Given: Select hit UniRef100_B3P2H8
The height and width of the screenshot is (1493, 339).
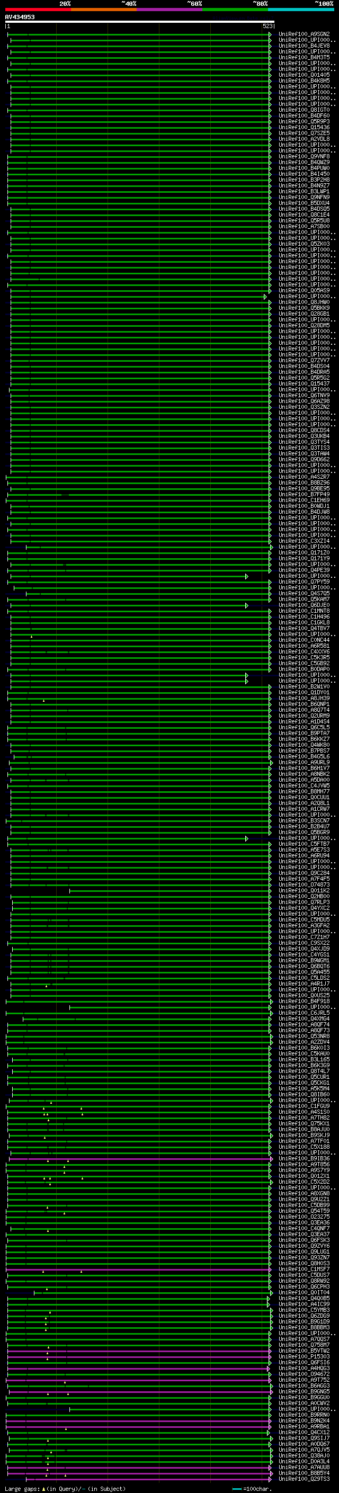Looking at the screenshot, I should 304,180.
